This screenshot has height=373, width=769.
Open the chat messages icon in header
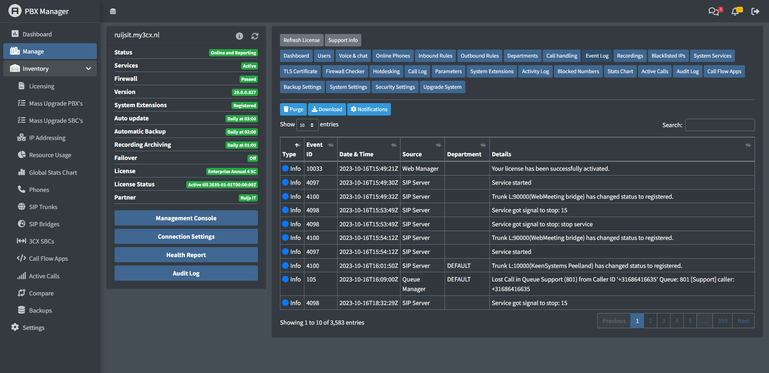click(713, 11)
